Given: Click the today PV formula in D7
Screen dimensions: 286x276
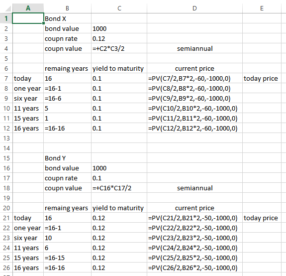Looking at the screenshot, I should [x=194, y=78].
